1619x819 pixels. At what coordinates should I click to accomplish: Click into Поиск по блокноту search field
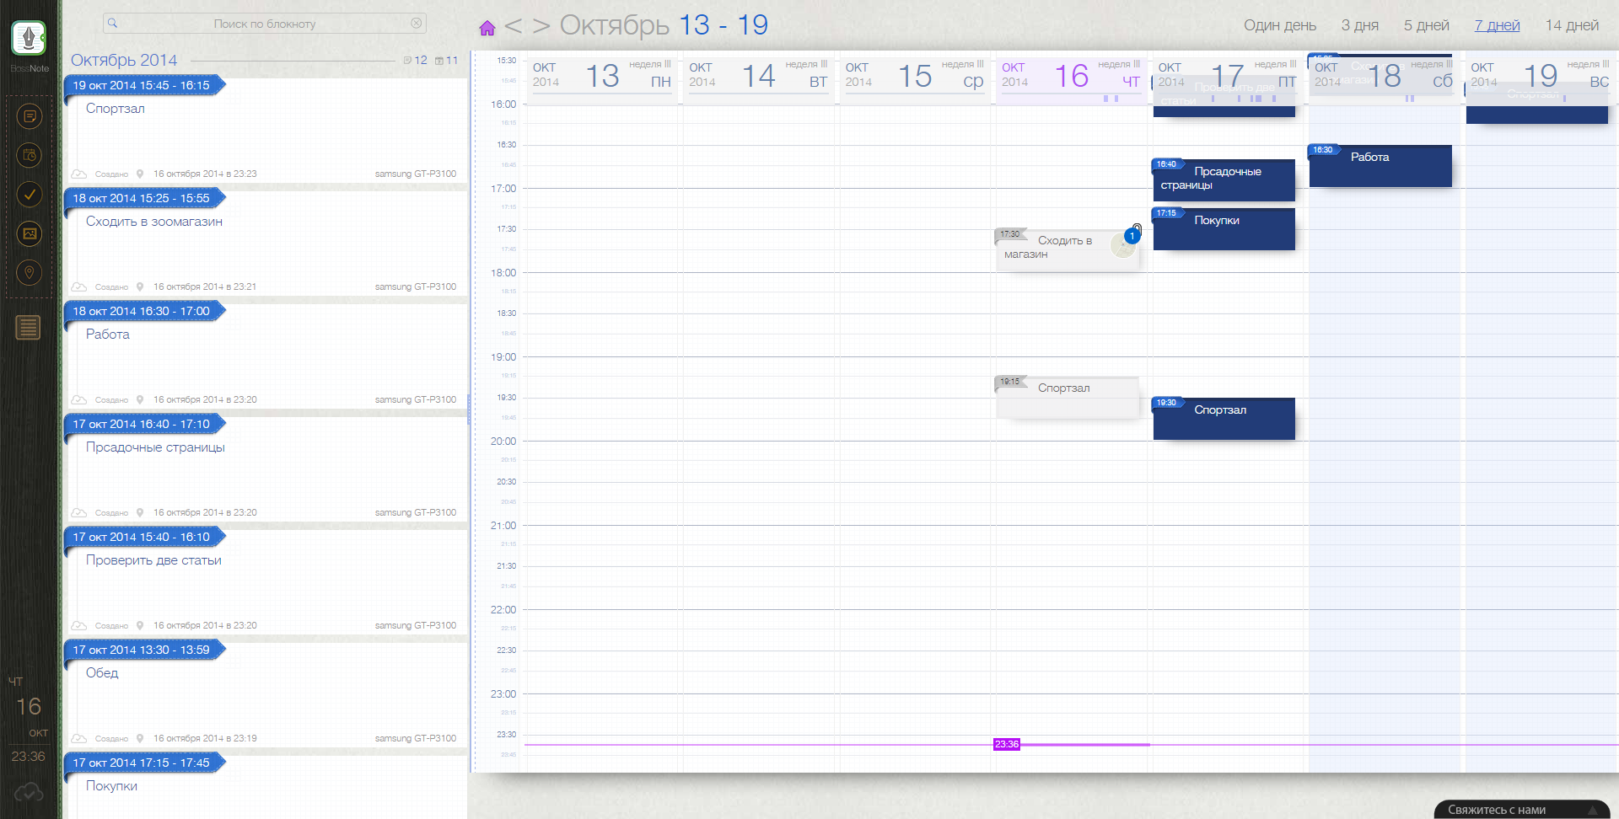point(264,24)
